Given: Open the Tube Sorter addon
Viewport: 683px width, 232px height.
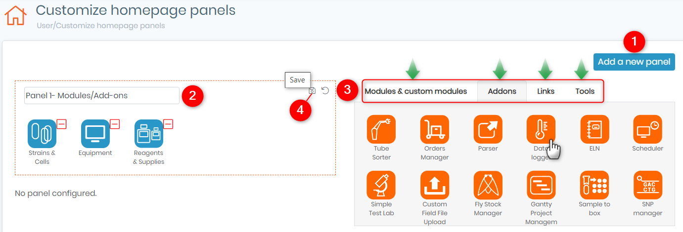Looking at the screenshot, I should 381,129.
